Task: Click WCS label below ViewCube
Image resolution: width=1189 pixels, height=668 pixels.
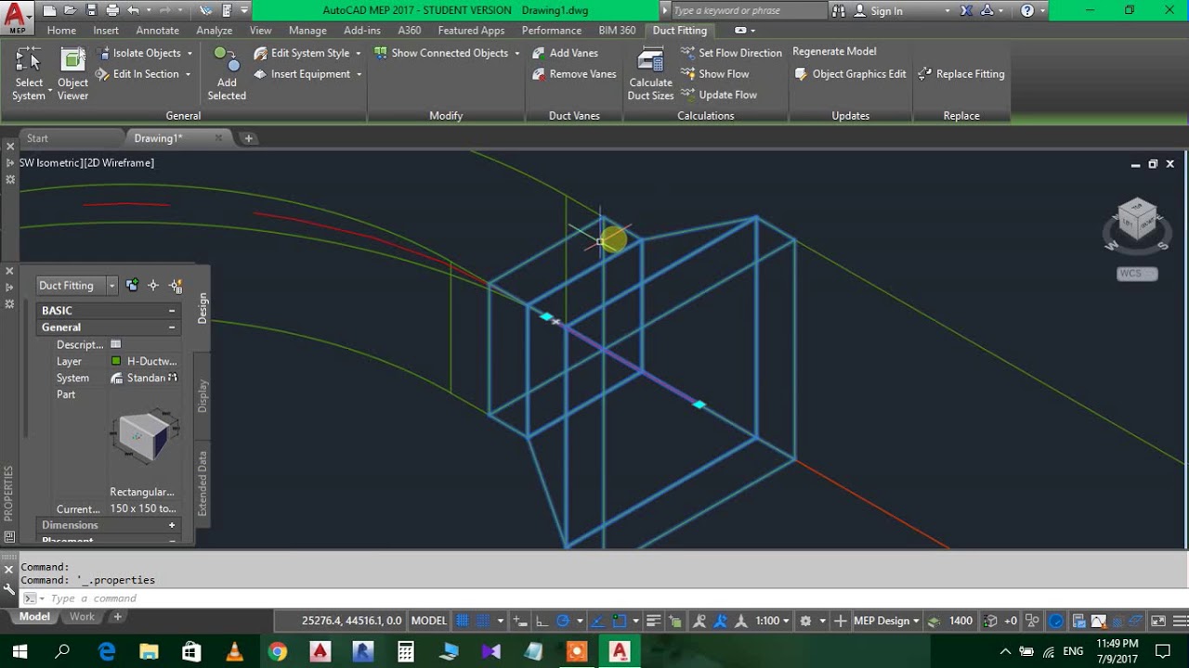Action: click(1137, 274)
